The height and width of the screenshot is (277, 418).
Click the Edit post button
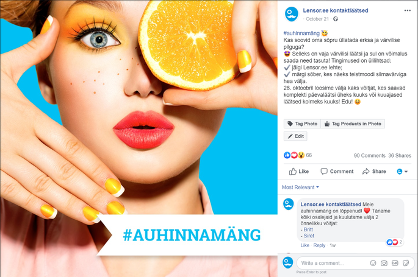295,136
